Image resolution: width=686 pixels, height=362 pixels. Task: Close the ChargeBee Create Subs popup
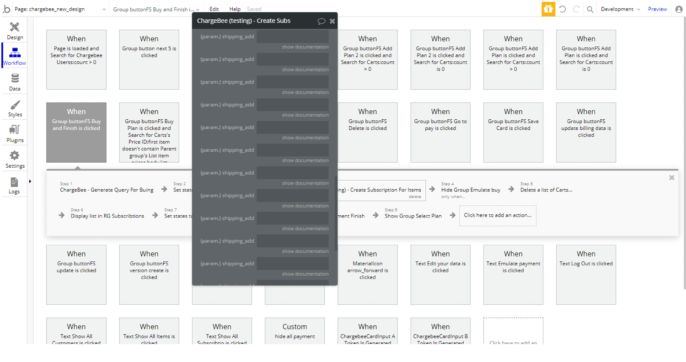(332, 21)
